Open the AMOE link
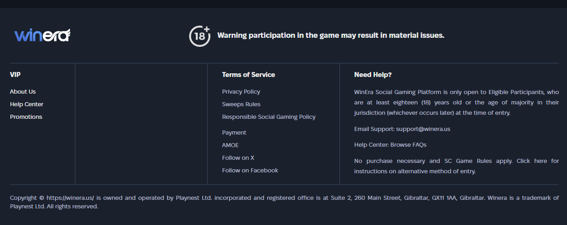 click(230, 145)
